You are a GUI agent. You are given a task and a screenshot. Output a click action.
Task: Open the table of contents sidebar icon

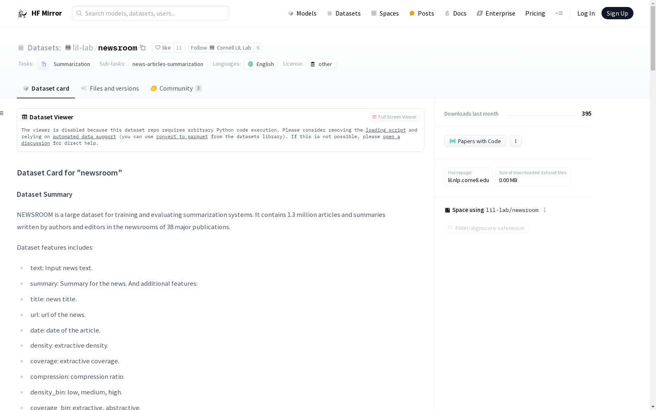click(x=2, y=113)
